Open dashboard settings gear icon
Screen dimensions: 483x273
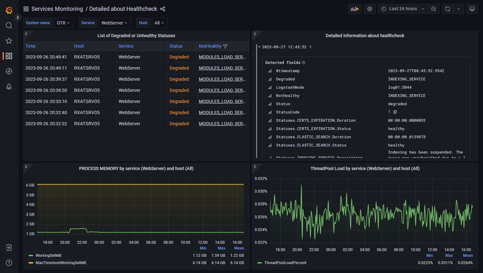click(x=370, y=9)
